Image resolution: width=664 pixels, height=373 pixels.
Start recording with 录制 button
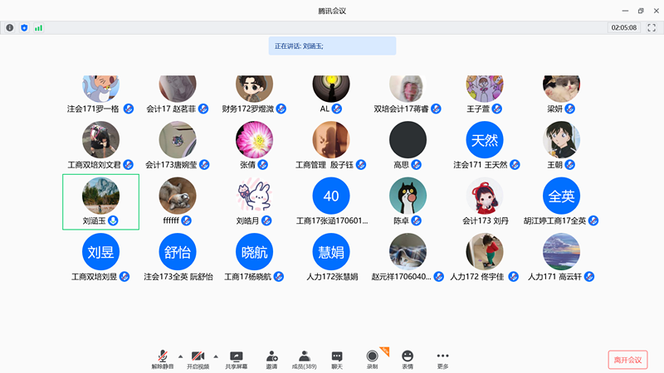[x=373, y=357]
